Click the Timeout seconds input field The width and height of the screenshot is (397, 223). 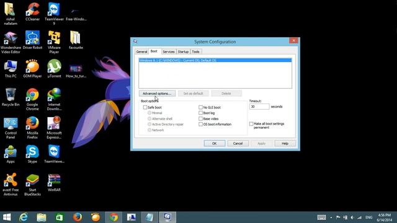[x=259, y=107]
